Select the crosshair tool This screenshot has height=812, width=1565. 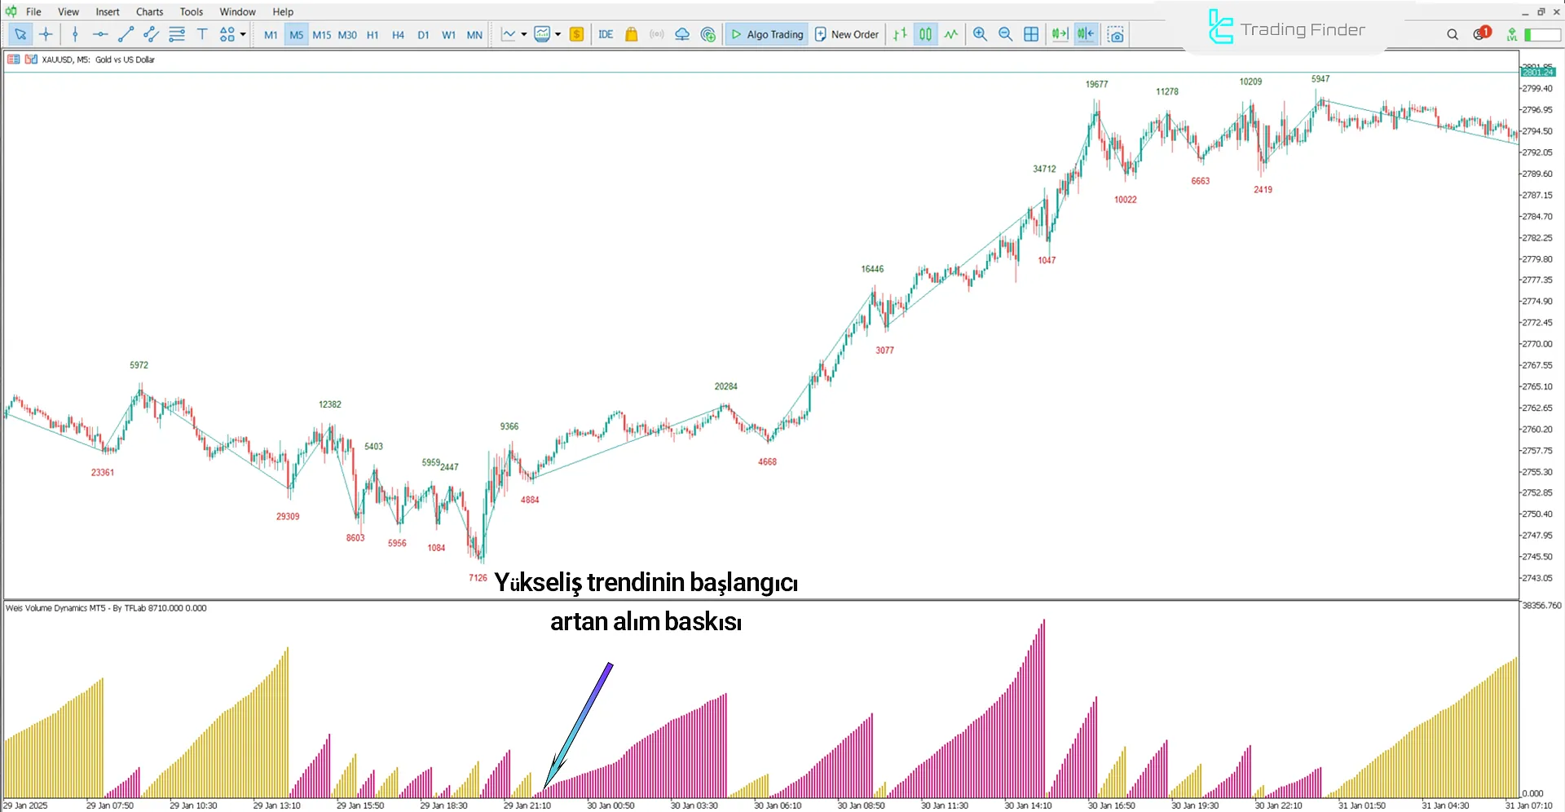pyautogui.click(x=46, y=34)
